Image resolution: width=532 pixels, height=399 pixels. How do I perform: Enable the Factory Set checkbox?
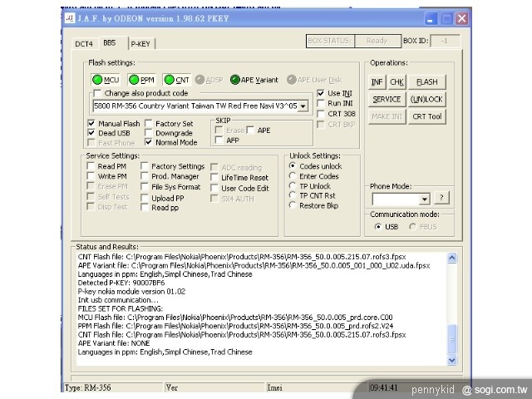pyautogui.click(x=148, y=124)
